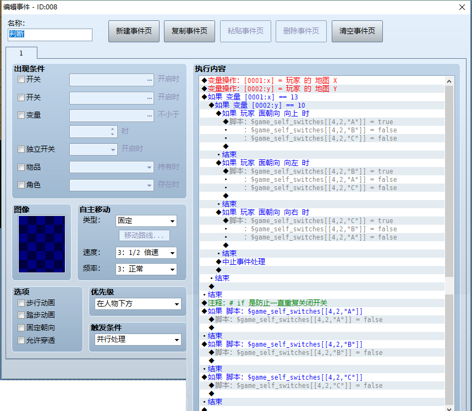Select the 变量操作 [0002:y] 地图 Y line
Screen dimensions: 472x411
(x=322, y=88)
